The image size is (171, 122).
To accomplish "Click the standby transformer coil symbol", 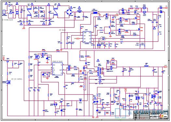I will click(99, 72).
